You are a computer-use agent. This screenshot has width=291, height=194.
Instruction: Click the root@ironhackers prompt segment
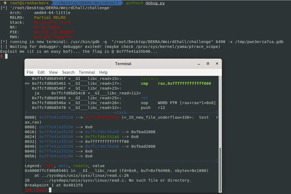[x=29, y=3]
